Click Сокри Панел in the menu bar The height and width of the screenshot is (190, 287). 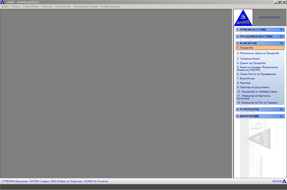tap(31, 6)
